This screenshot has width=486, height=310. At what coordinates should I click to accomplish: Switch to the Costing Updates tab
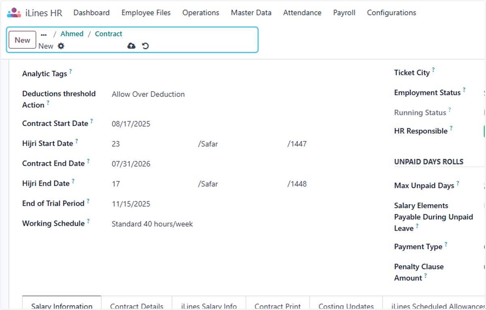click(x=346, y=303)
